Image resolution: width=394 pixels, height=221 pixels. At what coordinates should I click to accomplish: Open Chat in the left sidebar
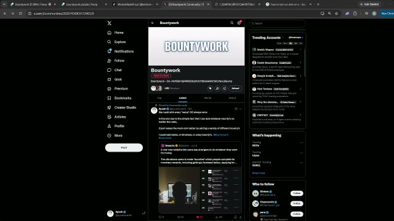pyautogui.click(x=115, y=70)
